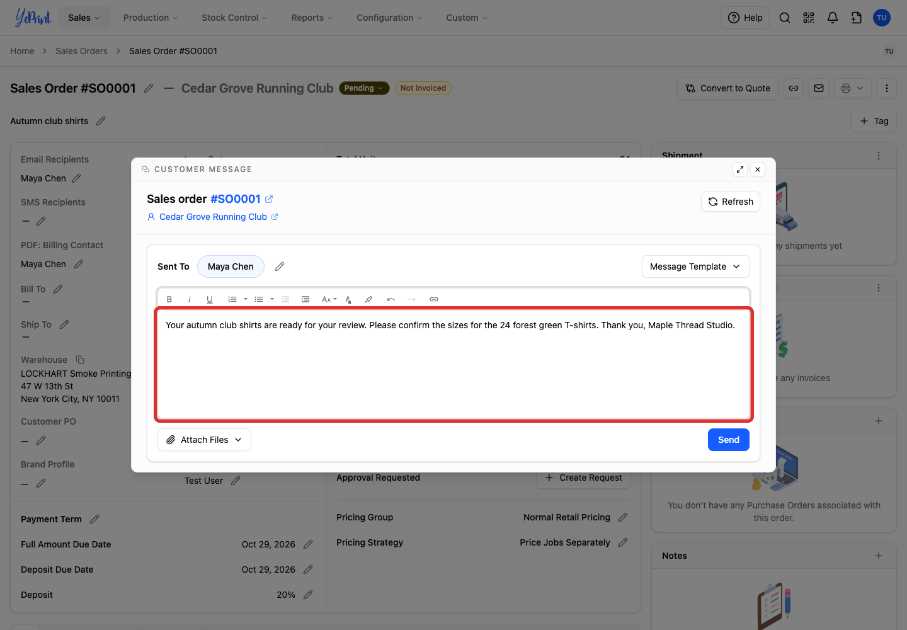This screenshot has height=630, width=907.
Task: Open Cedar Grove Running Club customer link
Action: tap(213, 217)
